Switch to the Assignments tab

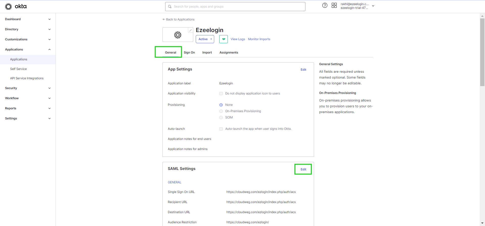click(229, 53)
